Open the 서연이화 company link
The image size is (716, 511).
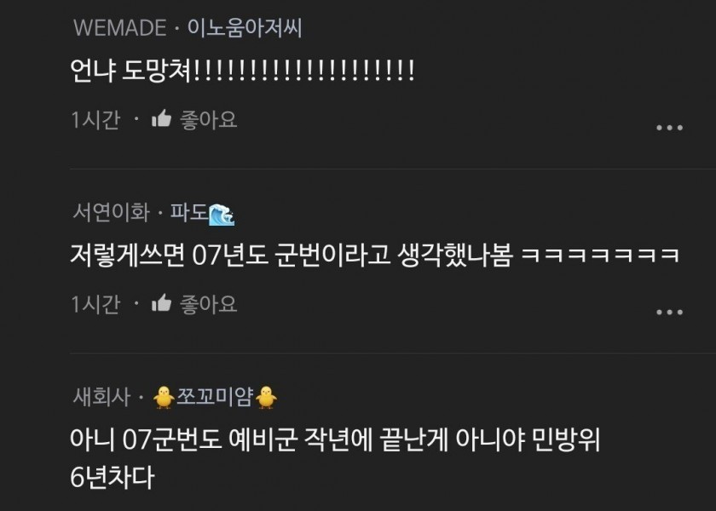(111, 213)
